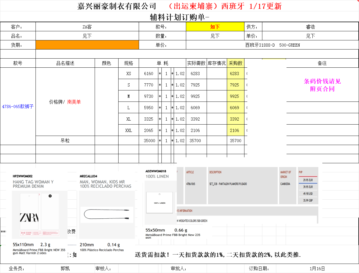Click the blue "4786-065款裤子" cell
The height and width of the screenshot is (273, 359).
[x=18, y=106]
